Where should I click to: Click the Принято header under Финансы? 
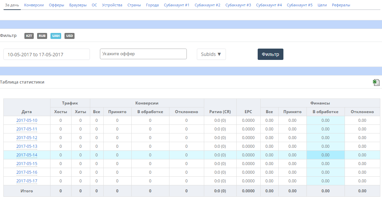(x=292, y=112)
